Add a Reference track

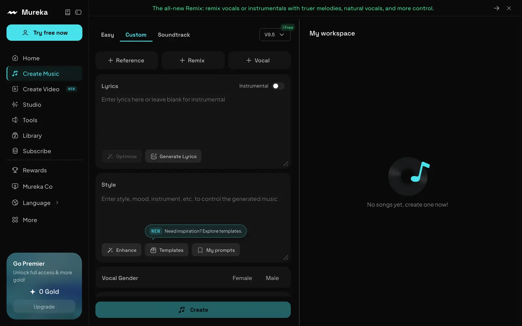126,60
